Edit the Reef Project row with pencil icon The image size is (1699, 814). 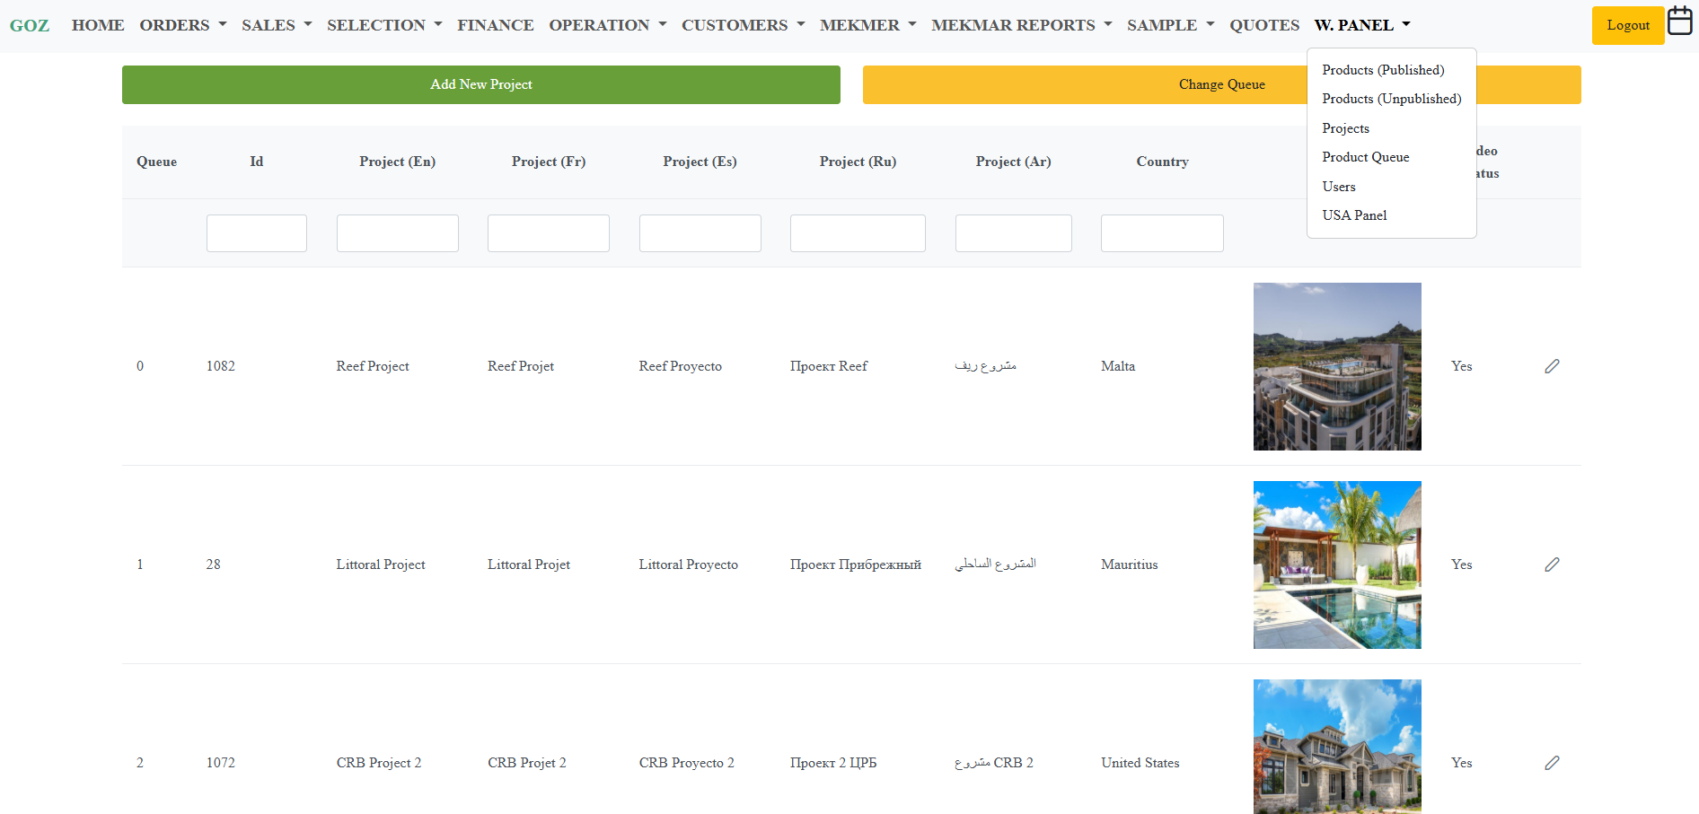coord(1552,366)
